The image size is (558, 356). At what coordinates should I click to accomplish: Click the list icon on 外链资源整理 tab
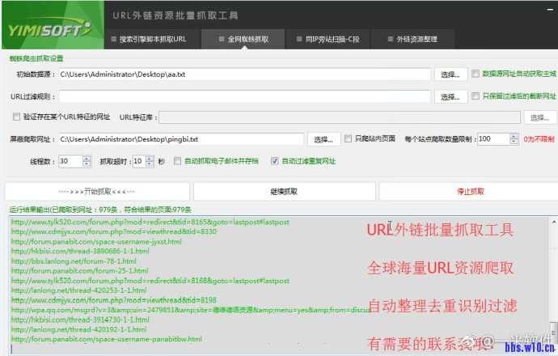click(x=384, y=38)
